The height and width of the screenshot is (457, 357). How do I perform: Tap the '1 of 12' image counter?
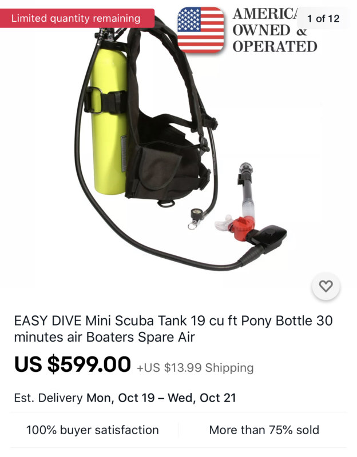[x=323, y=19]
